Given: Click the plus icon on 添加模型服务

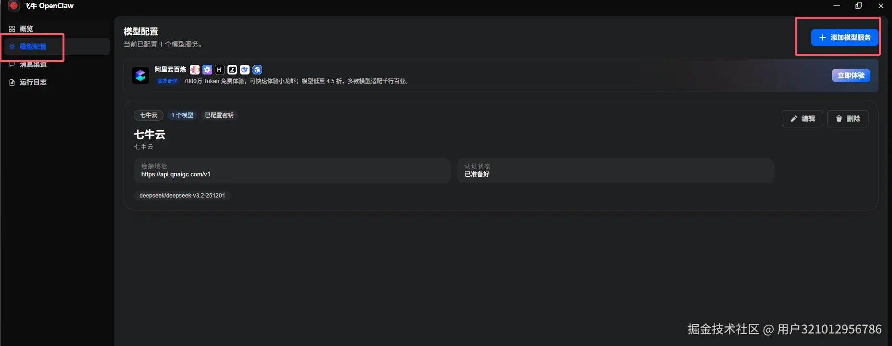Looking at the screenshot, I should (x=823, y=37).
